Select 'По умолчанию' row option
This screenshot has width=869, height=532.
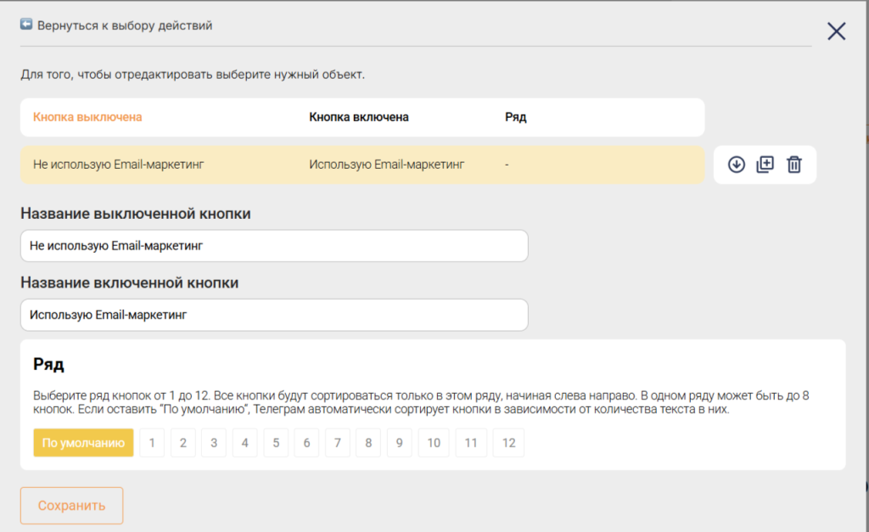tap(83, 443)
